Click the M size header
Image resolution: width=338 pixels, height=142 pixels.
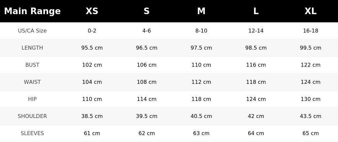[x=201, y=11]
